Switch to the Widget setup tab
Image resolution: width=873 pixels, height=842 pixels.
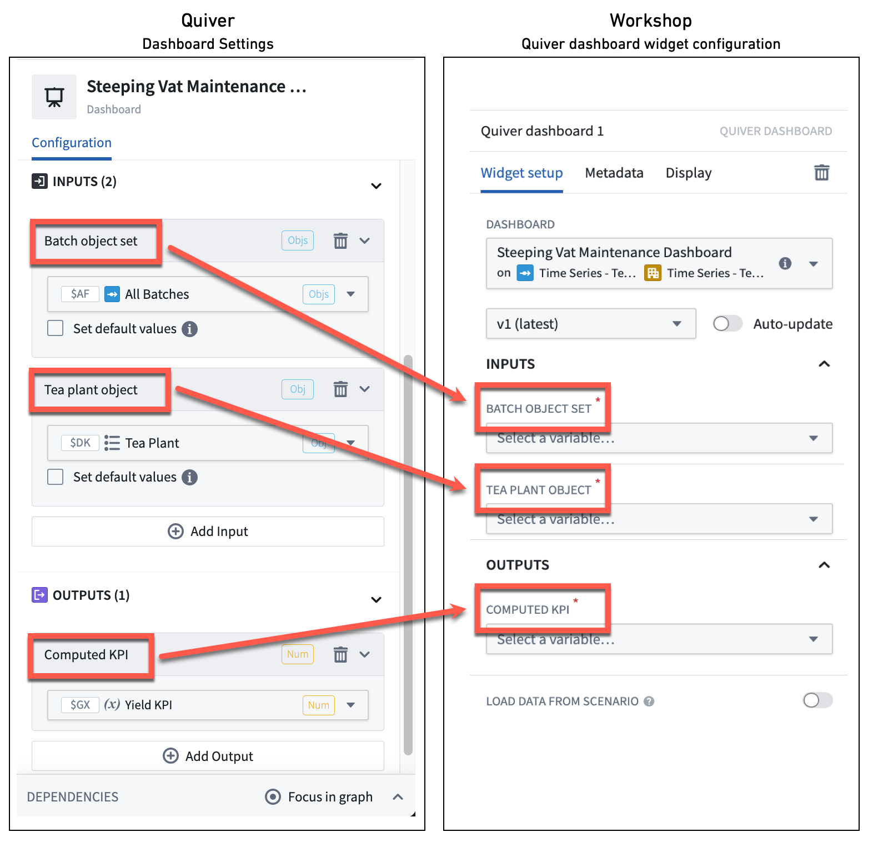click(x=521, y=173)
